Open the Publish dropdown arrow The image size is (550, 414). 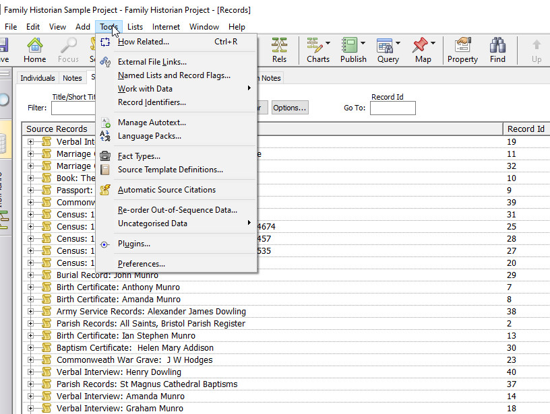point(363,43)
